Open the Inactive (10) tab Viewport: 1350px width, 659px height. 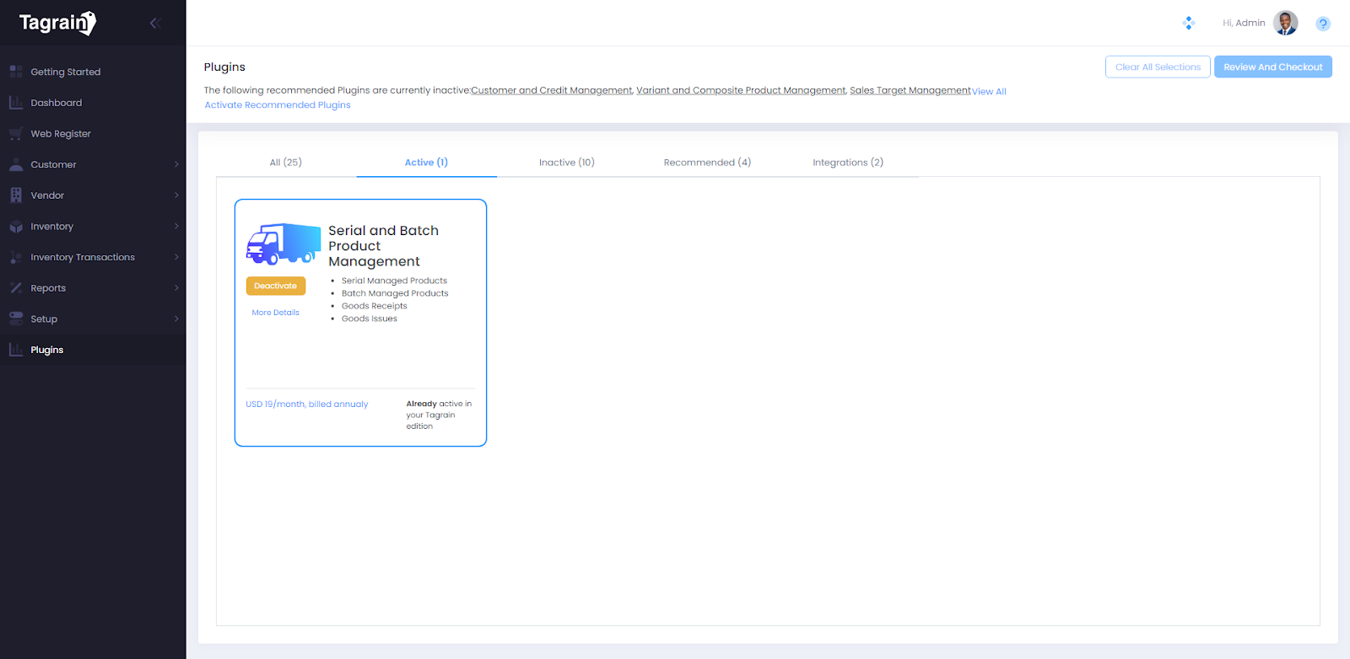[x=567, y=162]
